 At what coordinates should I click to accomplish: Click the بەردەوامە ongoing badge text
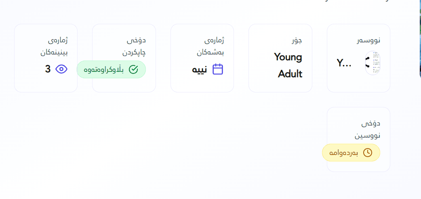click(x=344, y=153)
